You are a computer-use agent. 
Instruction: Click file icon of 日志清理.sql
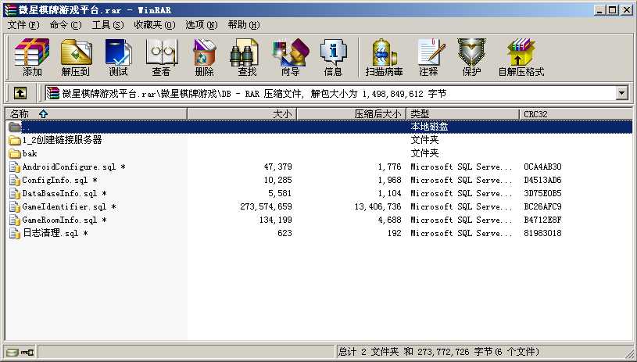[15, 233]
